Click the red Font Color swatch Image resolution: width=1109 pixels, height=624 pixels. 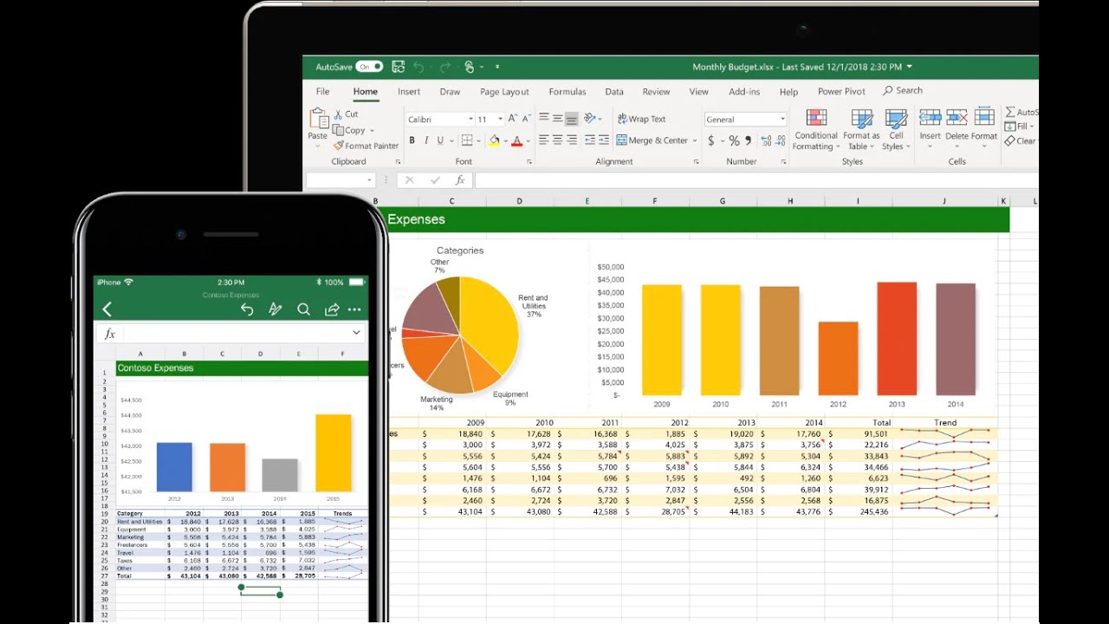click(516, 140)
